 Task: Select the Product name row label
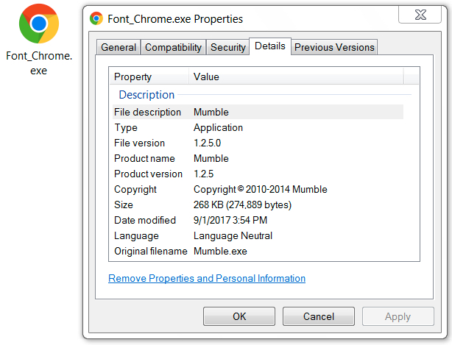pos(145,158)
